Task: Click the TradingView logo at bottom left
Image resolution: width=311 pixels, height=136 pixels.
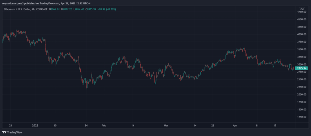Action: coord(12,132)
